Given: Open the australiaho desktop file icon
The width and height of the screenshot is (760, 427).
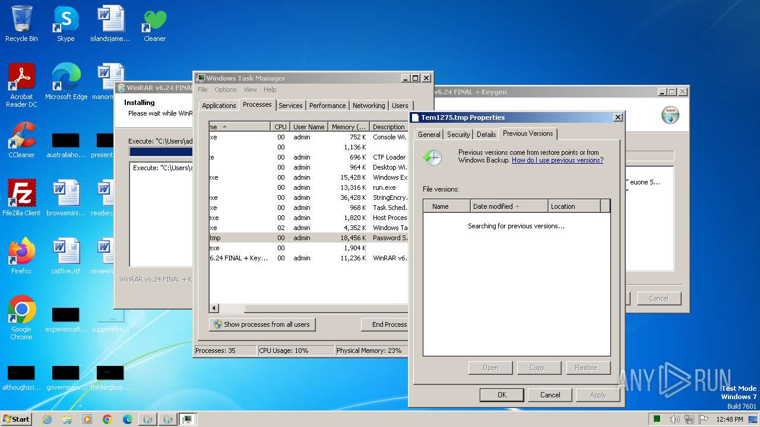Looking at the screenshot, I should pos(66,146).
